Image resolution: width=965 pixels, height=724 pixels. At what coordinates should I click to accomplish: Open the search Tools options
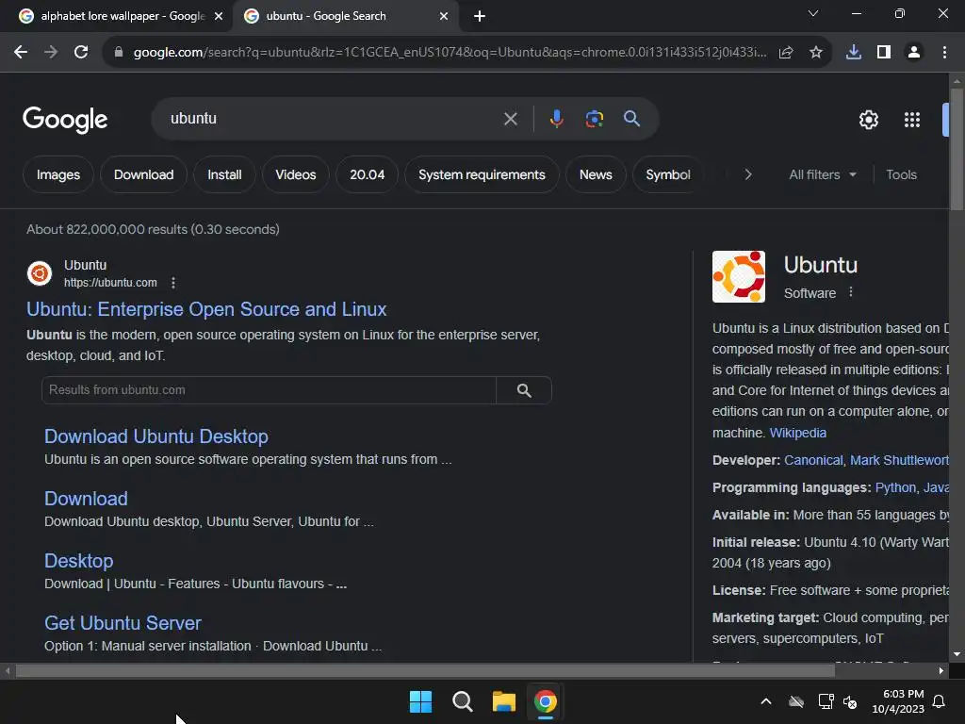tap(901, 174)
